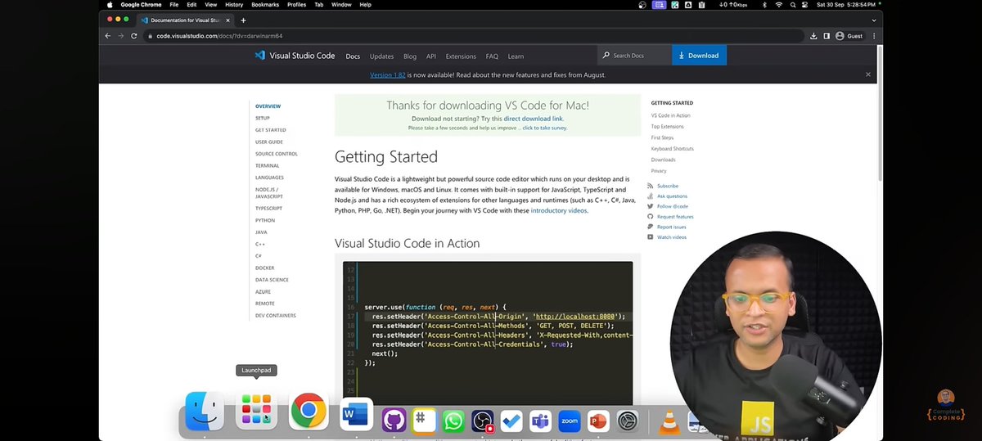Click the Chrome downloads icon
Image resolution: width=982 pixels, height=441 pixels.
click(x=813, y=36)
